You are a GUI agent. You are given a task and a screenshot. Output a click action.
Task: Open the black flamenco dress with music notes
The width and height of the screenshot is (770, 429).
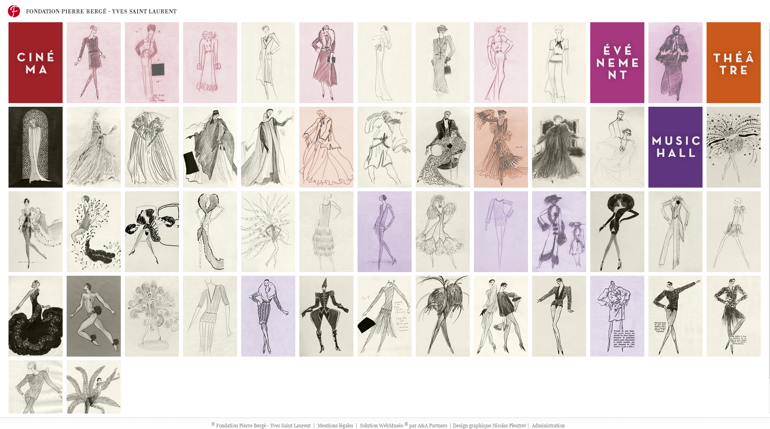click(36, 316)
